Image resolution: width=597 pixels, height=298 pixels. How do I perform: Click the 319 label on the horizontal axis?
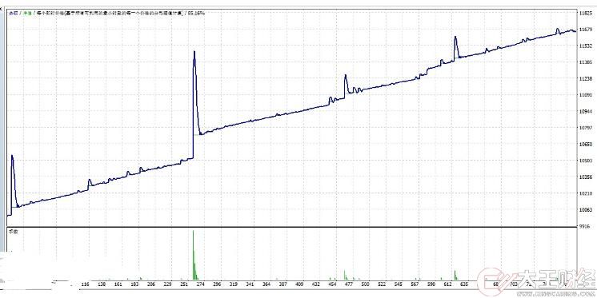coord(234,284)
